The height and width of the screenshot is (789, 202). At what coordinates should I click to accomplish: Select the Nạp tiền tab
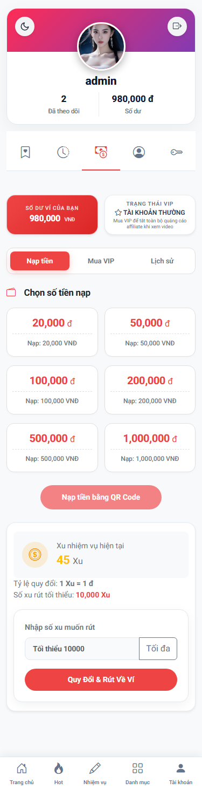pyautogui.click(x=40, y=261)
